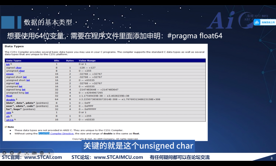Image resolution: width=276 pixels, height=166 pixels.
Task: Click the '0 — 0xFFFF' pointer range
Action: [x=86, y=106]
